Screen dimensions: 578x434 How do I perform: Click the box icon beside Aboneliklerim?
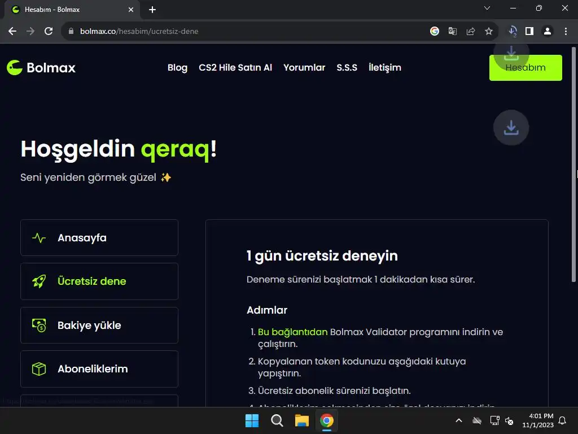pyautogui.click(x=39, y=369)
